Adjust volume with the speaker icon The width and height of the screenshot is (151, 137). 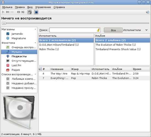(x=148, y=12)
